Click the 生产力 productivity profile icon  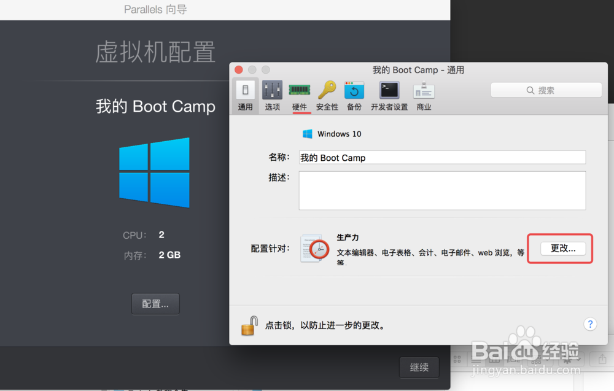point(313,248)
